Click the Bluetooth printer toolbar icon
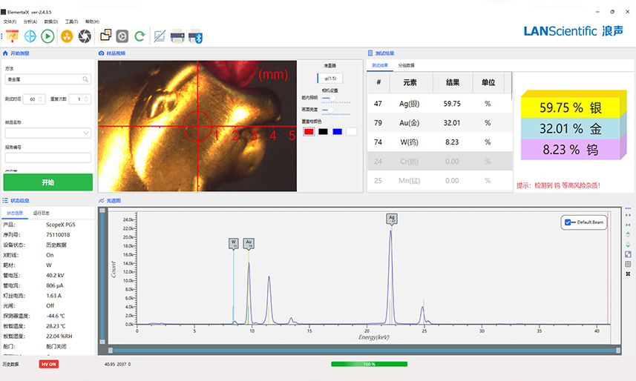Viewport: 636px width, 381px height. (196, 36)
